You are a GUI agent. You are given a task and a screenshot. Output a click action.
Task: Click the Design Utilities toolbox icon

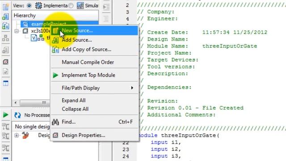(x=25, y=135)
